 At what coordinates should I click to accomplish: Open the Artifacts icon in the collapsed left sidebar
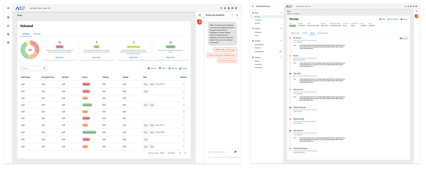click(x=8, y=34)
